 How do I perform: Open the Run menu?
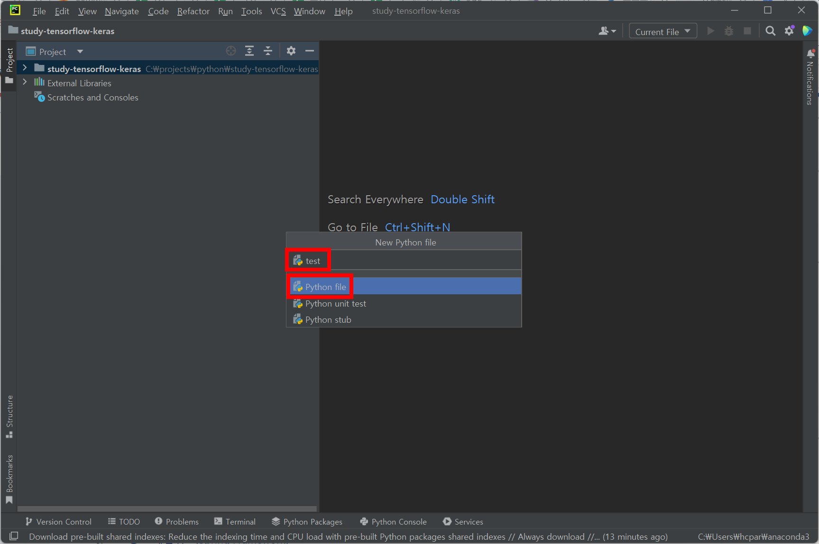pos(225,11)
